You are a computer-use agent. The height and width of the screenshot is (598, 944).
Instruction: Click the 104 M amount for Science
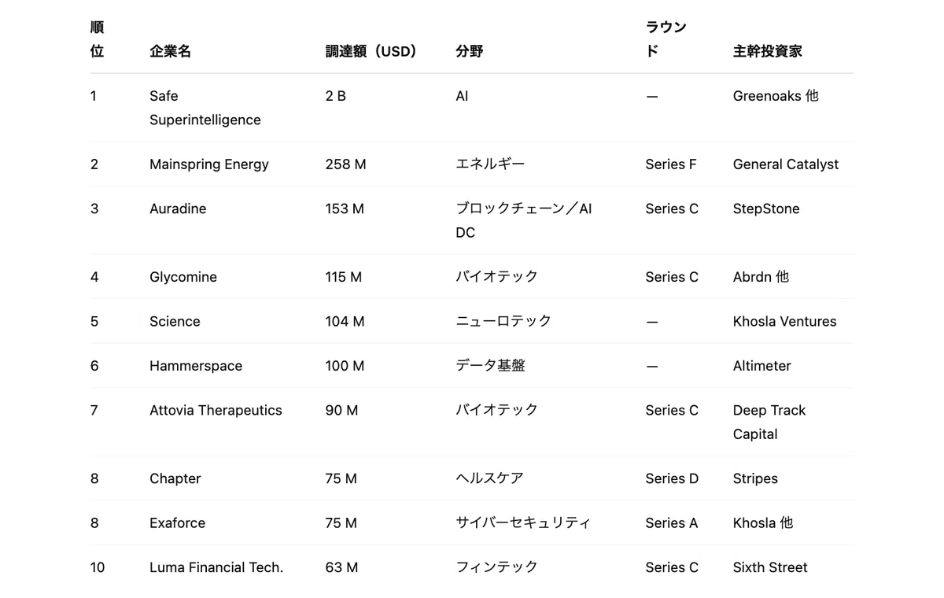345,321
